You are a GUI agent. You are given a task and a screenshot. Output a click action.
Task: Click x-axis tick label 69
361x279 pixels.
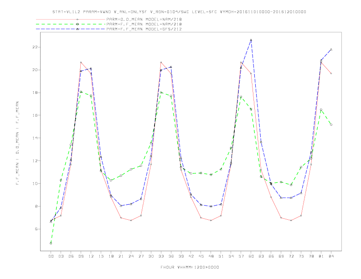[281, 256]
